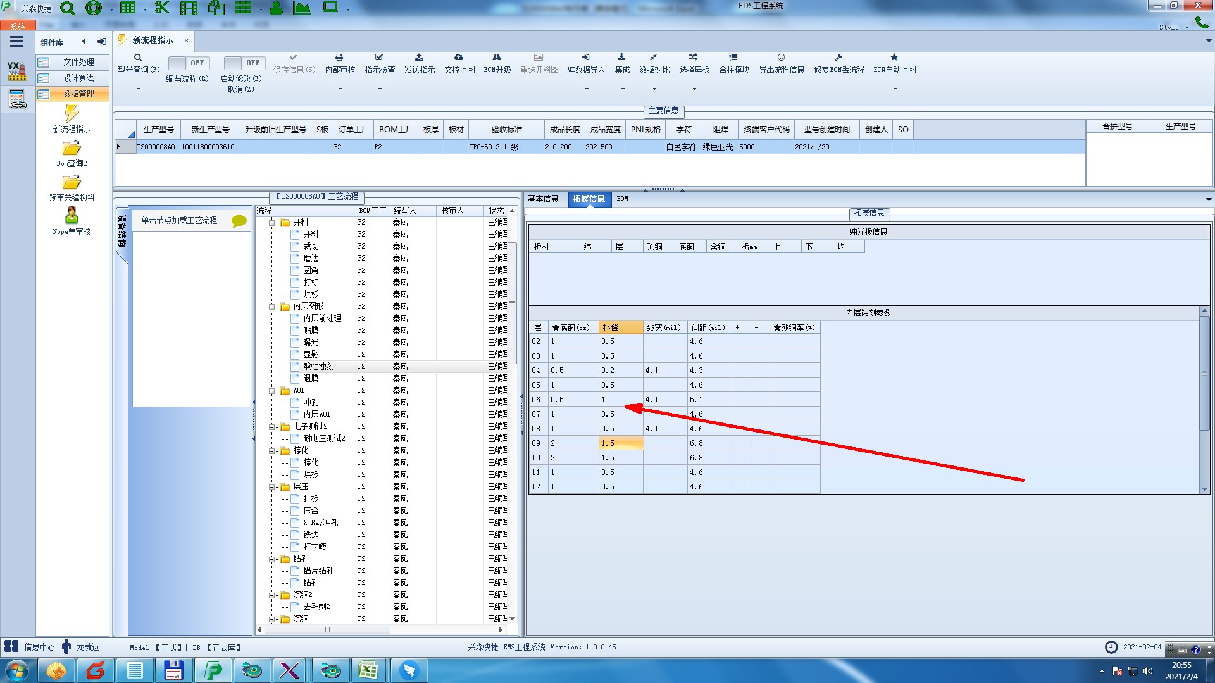Click the scissors icon in top toolbar
1215x683 pixels.
[x=162, y=8]
